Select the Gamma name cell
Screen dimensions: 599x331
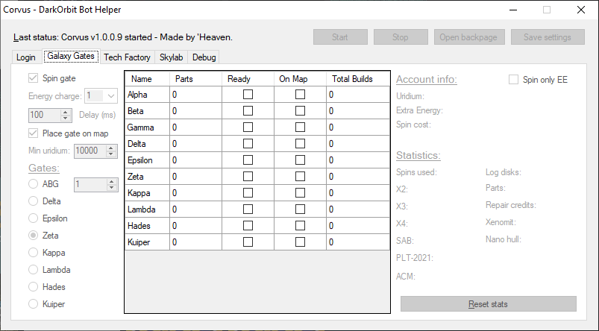click(x=147, y=127)
